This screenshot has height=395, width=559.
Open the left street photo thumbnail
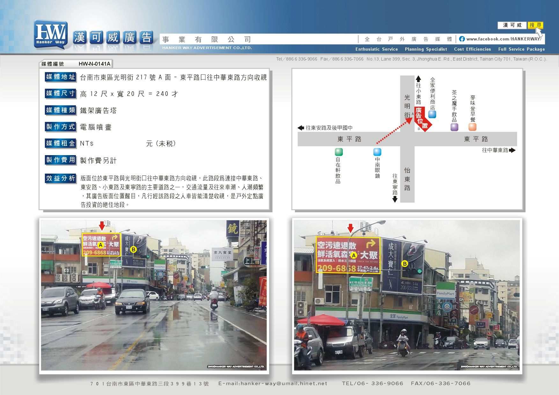[x=154, y=295]
